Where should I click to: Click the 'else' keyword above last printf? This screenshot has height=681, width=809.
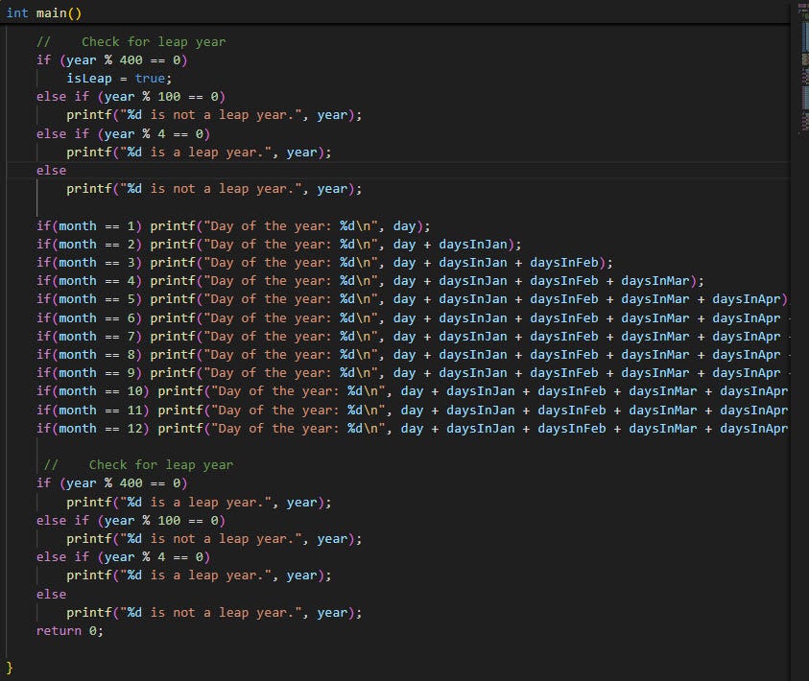coord(50,594)
